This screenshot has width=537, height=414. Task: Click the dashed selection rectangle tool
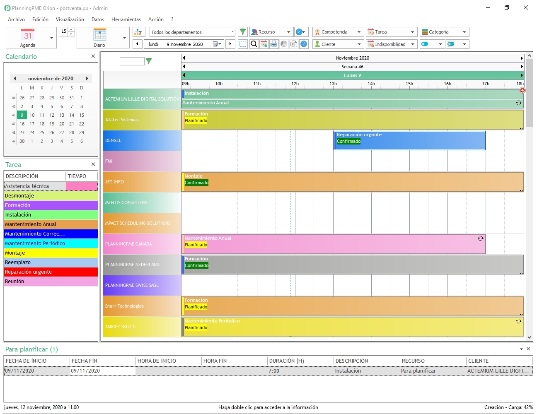pos(243,44)
